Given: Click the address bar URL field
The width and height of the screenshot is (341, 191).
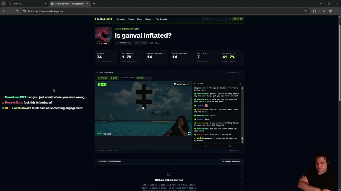Looking at the screenshot, I should click(165, 11).
